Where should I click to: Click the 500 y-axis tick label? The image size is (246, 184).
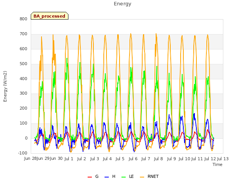(x=23, y=64)
